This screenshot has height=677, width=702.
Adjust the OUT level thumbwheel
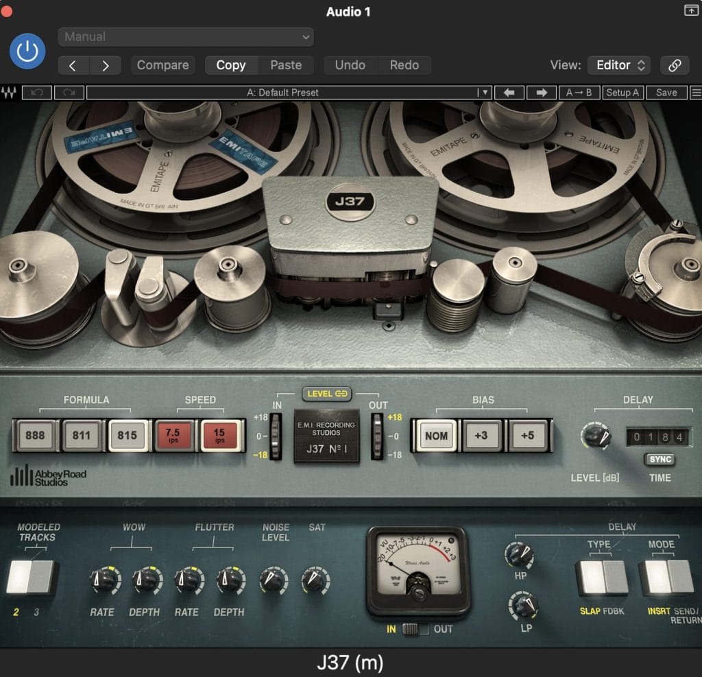(x=377, y=436)
